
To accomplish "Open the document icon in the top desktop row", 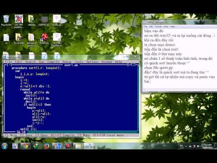I will pos(57,20).
